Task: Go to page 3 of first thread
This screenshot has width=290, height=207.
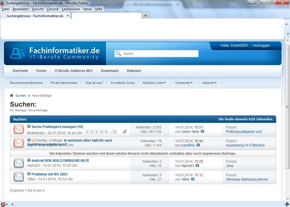Action: [97, 132]
